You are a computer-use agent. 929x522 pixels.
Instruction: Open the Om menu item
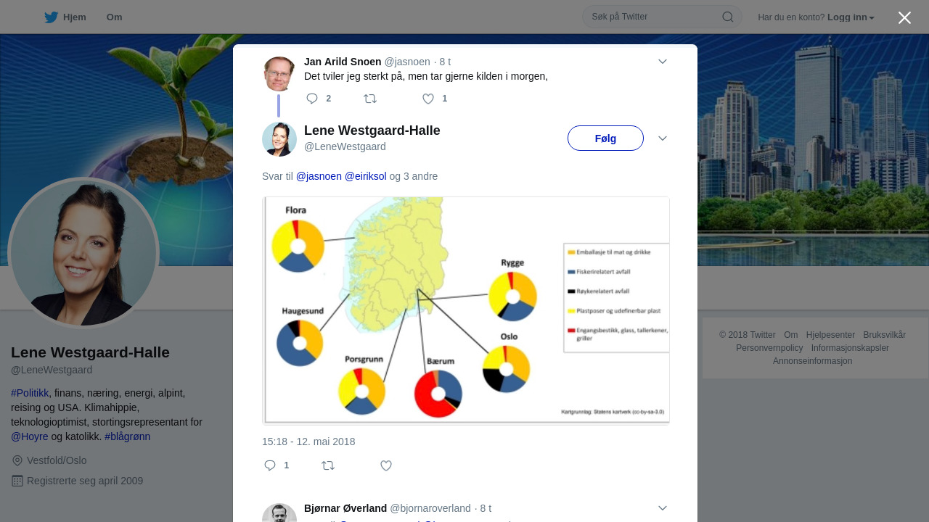pyautogui.click(x=114, y=17)
